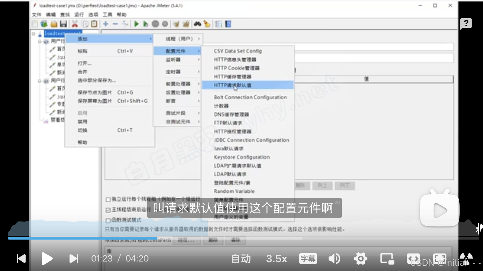Toggle independent thread group run checkbox
Viewport: 483px width, 271px height.
(108, 200)
